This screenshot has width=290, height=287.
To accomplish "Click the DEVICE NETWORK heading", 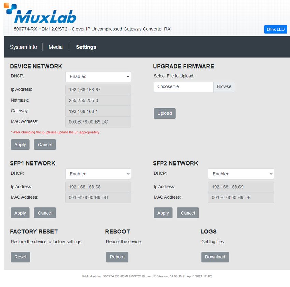I will pyautogui.click(x=36, y=67).
